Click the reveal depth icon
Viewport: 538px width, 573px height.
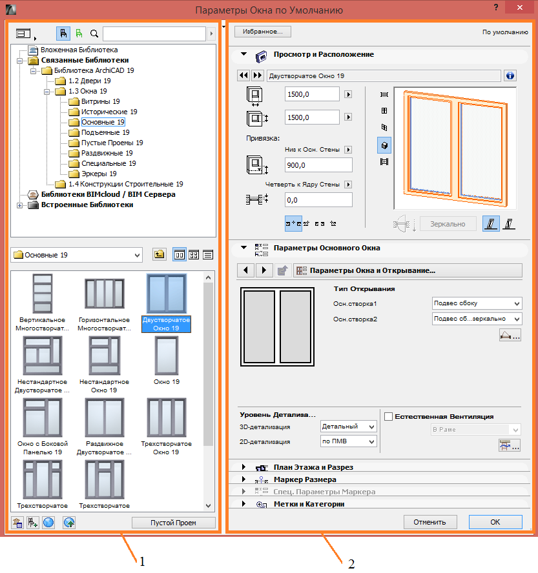[257, 199]
